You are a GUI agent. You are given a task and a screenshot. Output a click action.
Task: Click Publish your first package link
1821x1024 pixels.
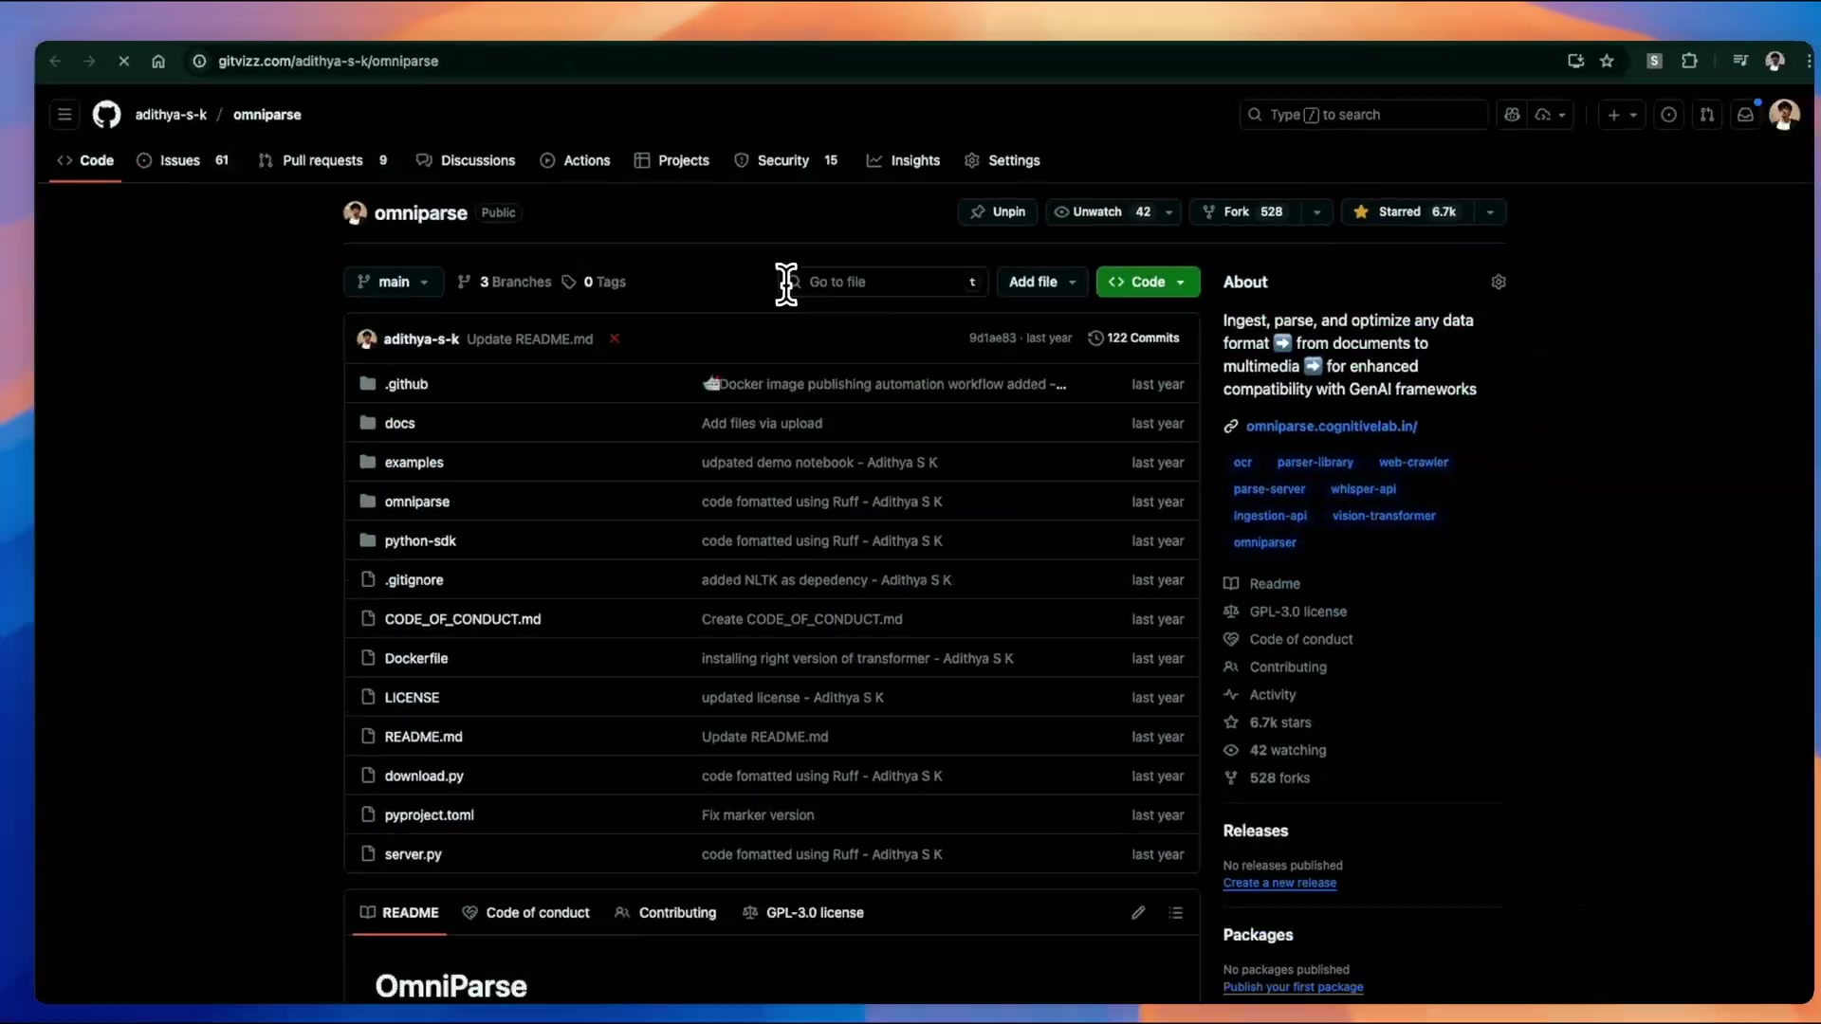pyautogui.click(x=1293, y=987)
